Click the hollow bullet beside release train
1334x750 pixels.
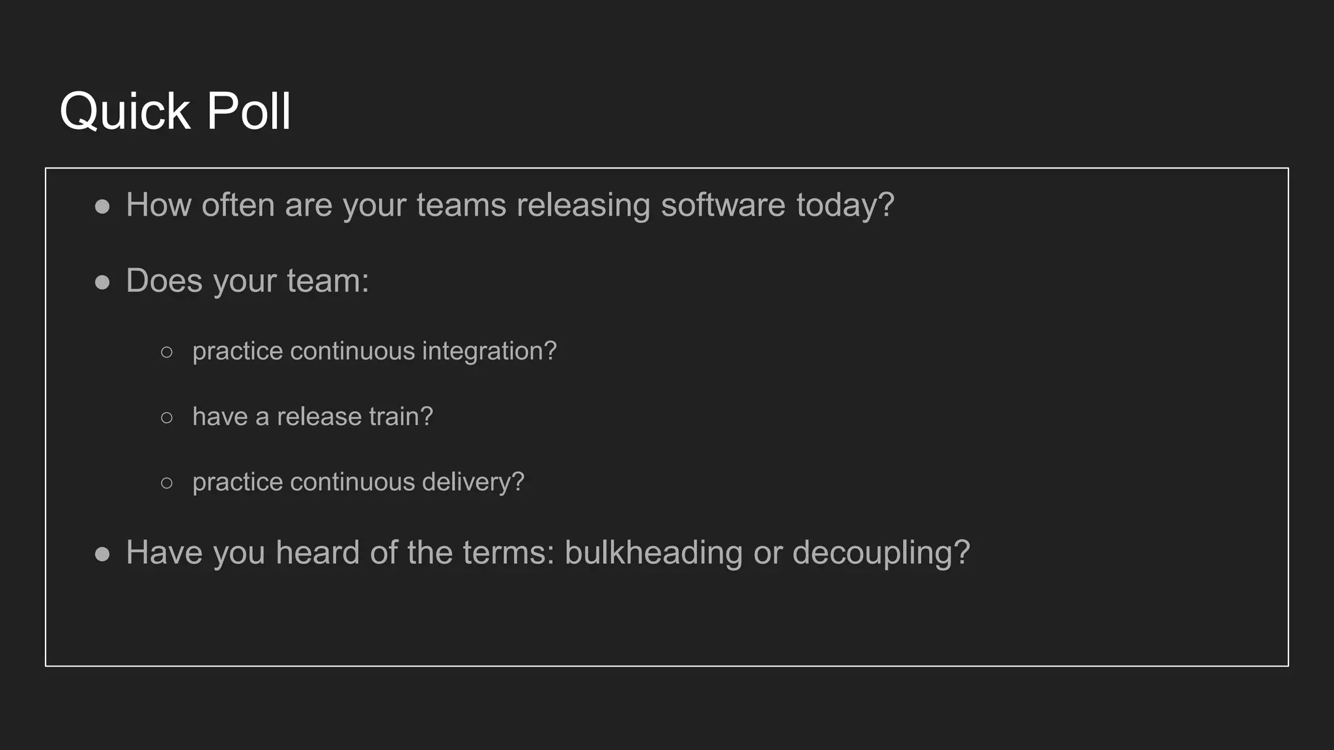(x=167, y=417)
